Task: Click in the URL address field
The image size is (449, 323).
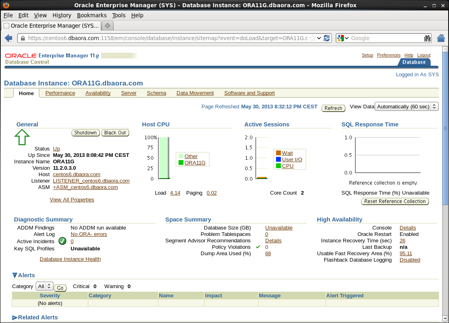Action: pyautogui.click(x=168, y=38)
